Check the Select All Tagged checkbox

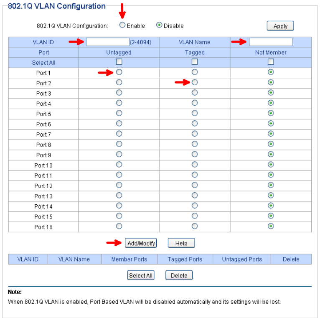(195, 62)
